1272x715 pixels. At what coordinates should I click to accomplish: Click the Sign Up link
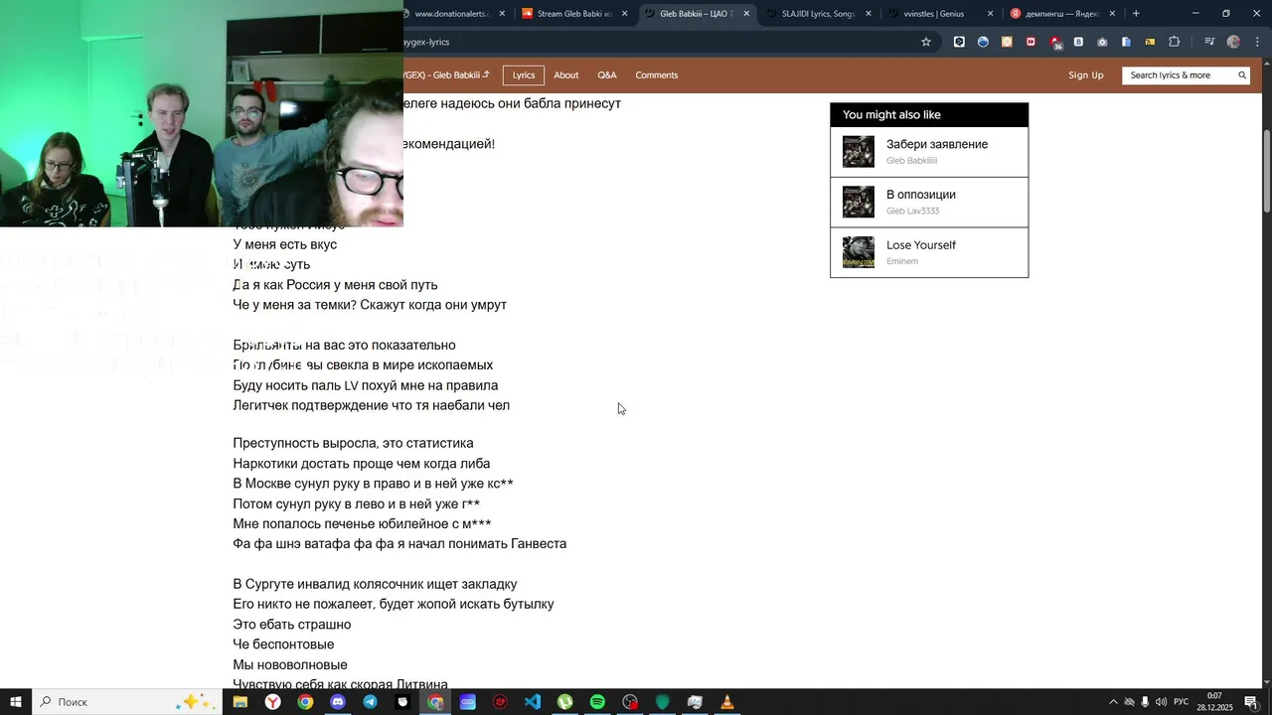pos(1086,75)
